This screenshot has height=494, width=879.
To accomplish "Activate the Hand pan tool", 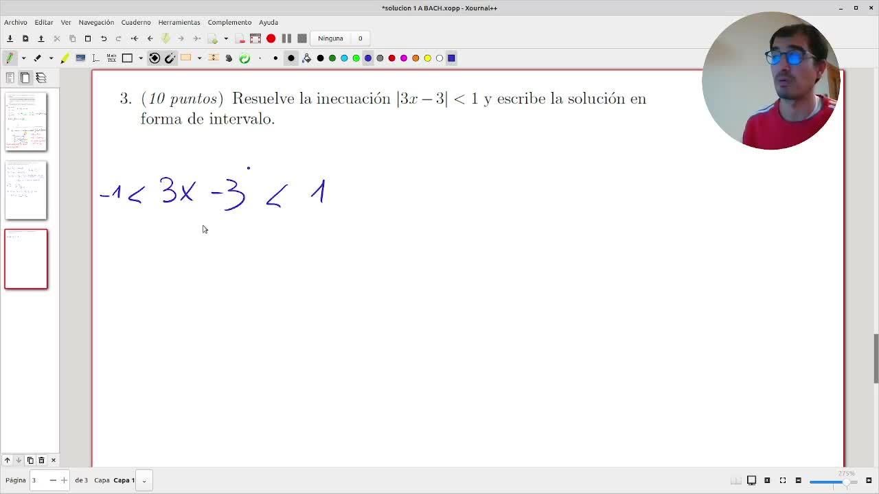I will coord(229,58).
